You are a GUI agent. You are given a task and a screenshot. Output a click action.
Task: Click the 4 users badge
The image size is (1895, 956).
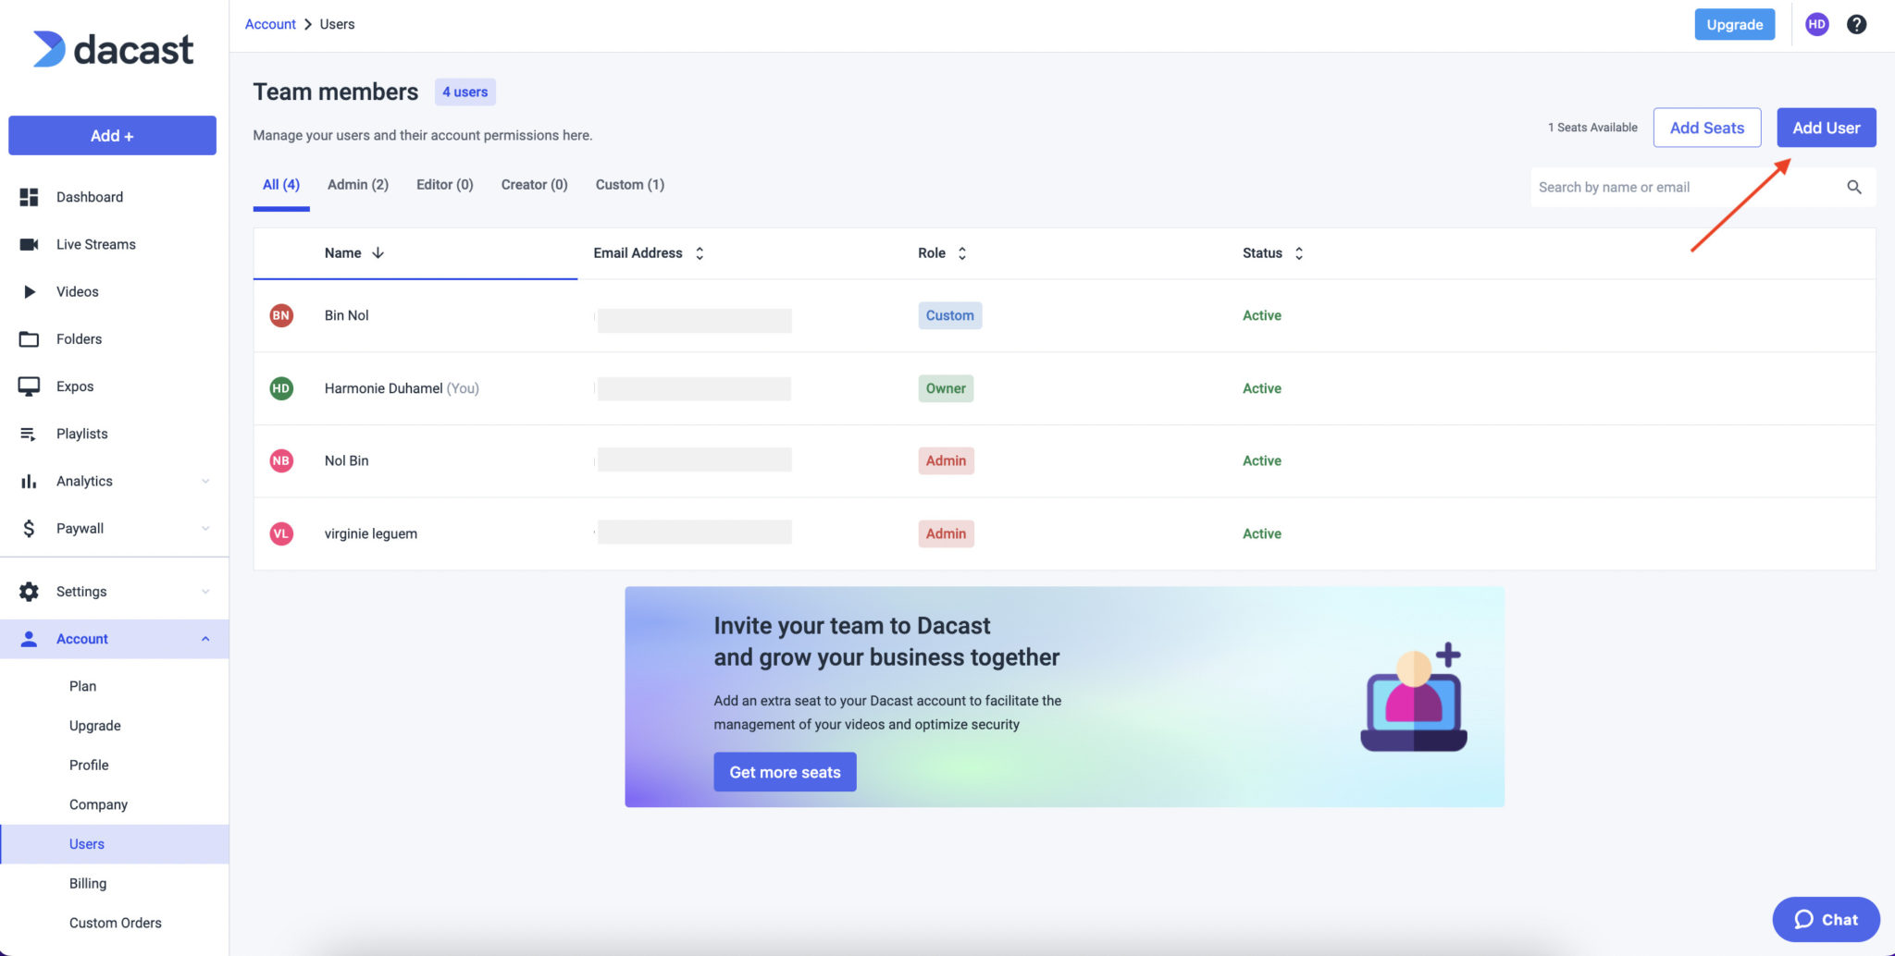click(464, 92)
